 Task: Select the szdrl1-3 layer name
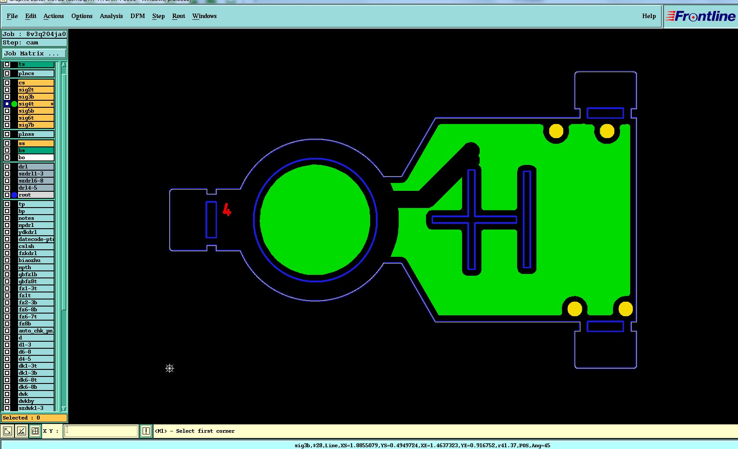[36, 174]
